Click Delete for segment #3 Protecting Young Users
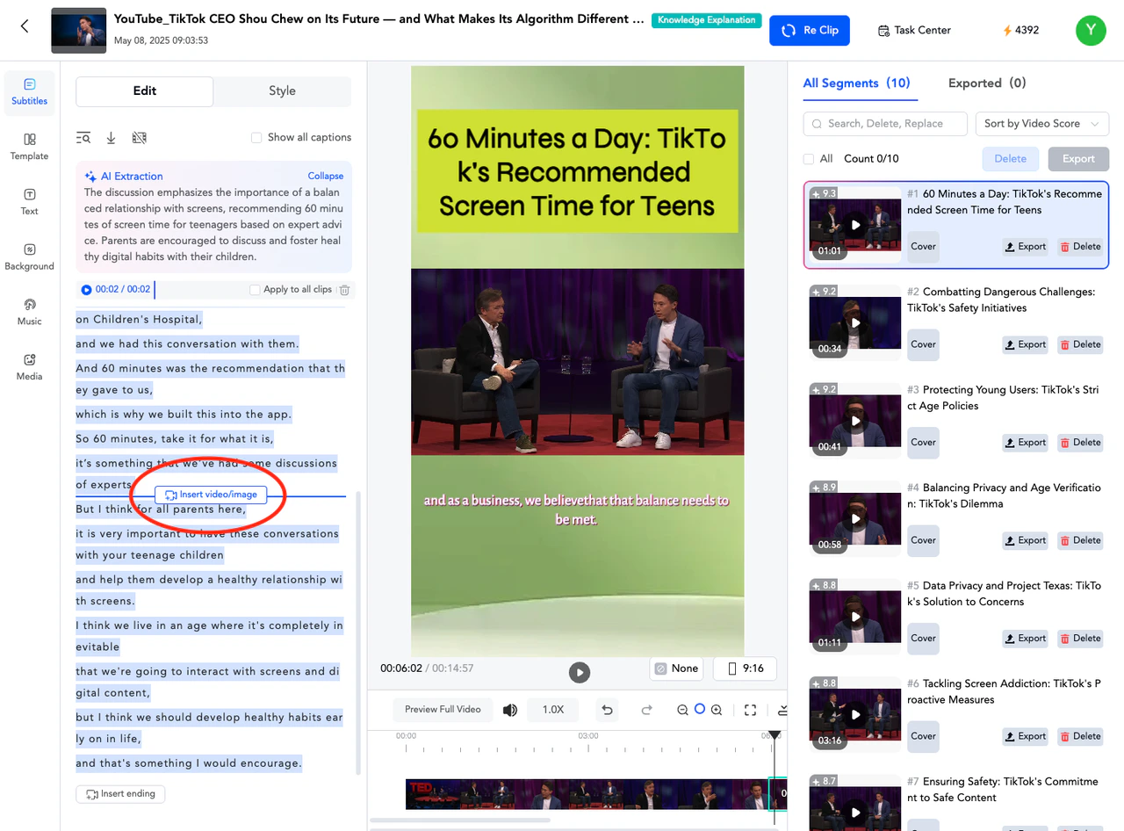The image size is (1124, 831). click(1080, 442)
